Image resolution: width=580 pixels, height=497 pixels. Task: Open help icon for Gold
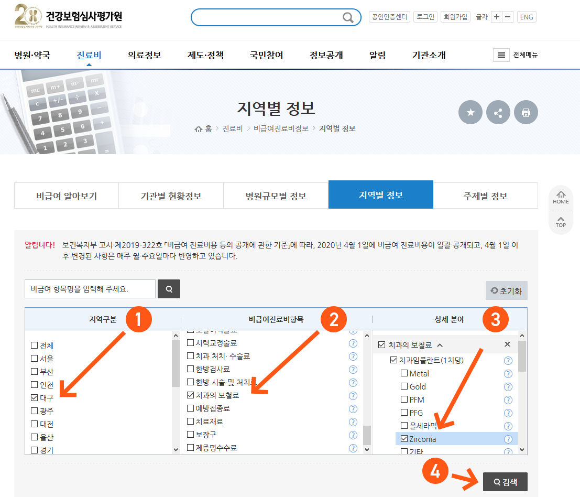508,387
